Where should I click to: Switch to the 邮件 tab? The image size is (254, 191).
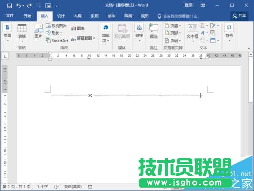111,16
